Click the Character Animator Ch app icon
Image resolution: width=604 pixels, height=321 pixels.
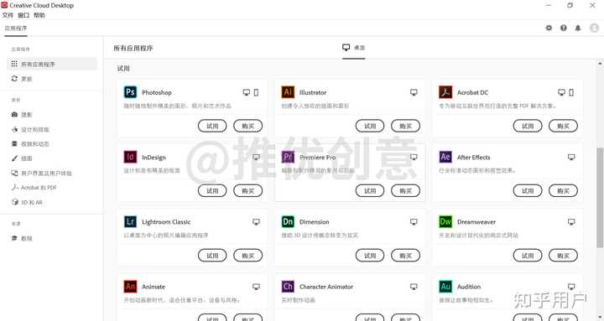[x=288, y=287]
